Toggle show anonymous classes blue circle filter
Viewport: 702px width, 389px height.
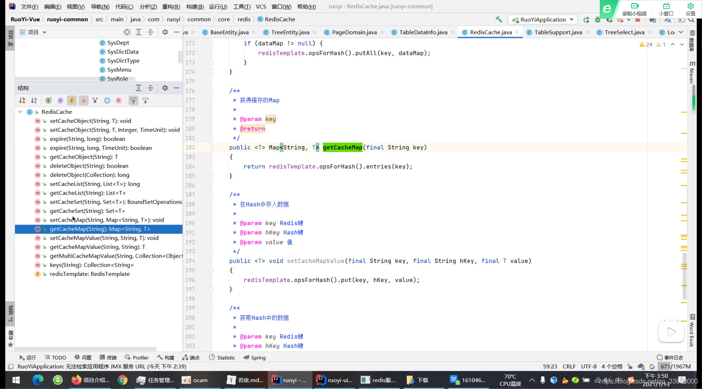[107, 101]
